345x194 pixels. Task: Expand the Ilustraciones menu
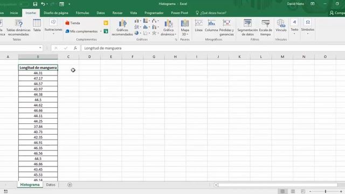[x=53, y=27]
